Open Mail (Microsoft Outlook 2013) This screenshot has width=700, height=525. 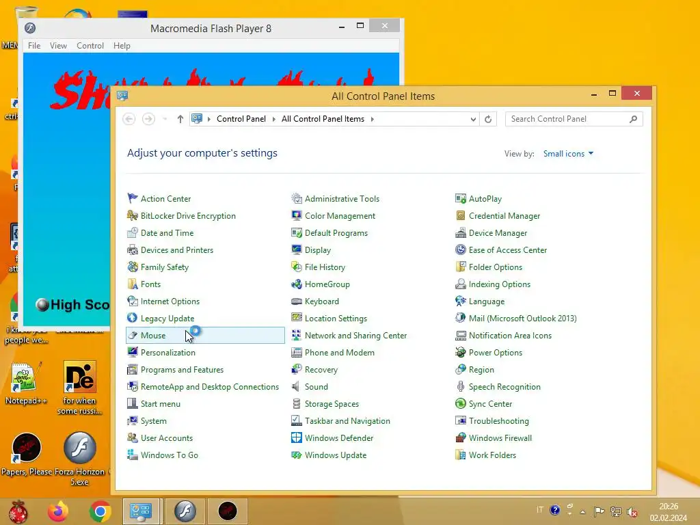coord(522,319)
